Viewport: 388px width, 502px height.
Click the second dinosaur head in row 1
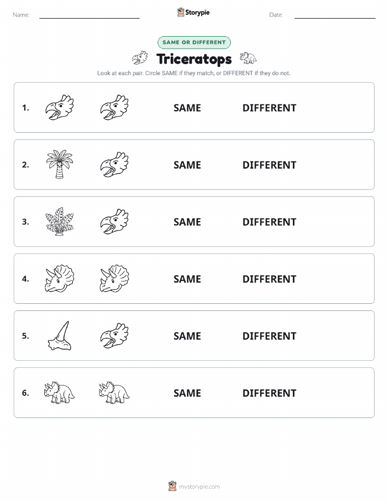[114, 107]
